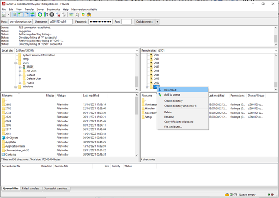The width and height of the screenshot is (279, 198).
Task: Click the Setup folder icon in remote list
Action: pyautogui.click(x=143, y=117)
